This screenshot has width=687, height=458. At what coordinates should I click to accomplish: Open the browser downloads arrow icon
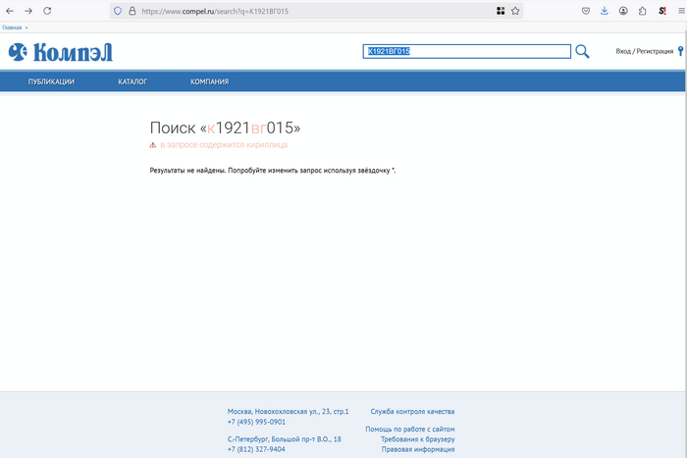tap(605, 11)
